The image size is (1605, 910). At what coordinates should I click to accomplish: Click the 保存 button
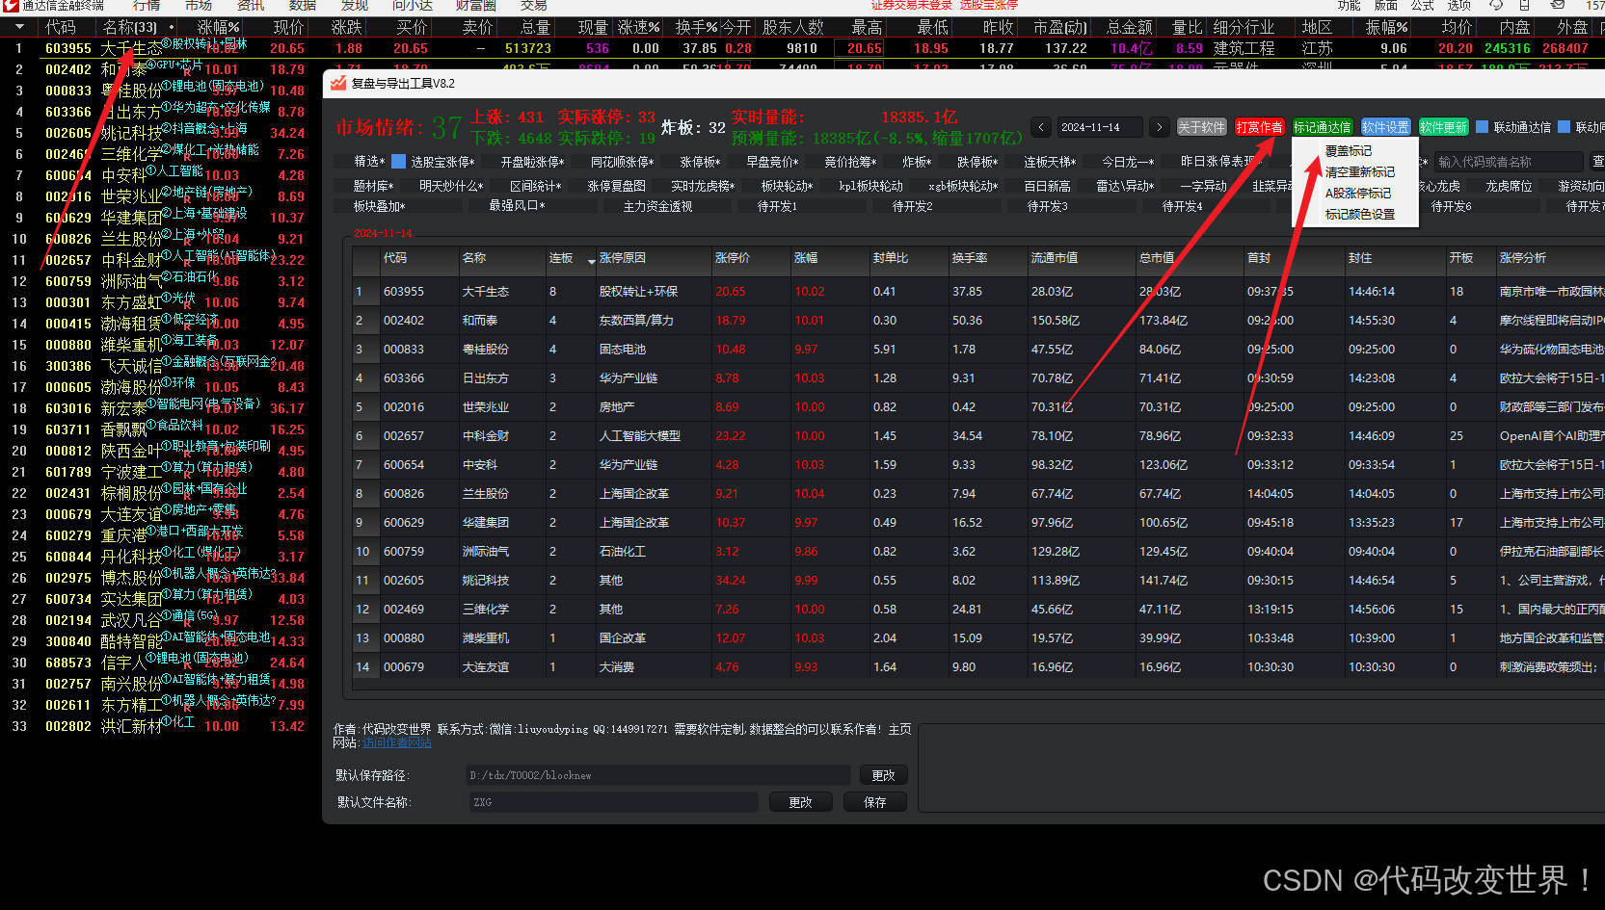874,802
